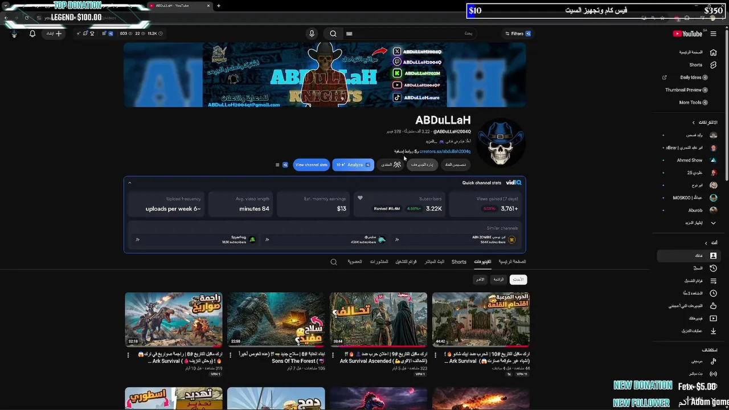Open Playlists icon in the sidebar
729x410 pixels.
click(713, 281)
